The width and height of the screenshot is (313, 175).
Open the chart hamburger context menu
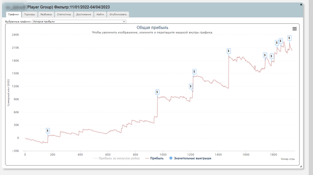[x=294, y=29]
